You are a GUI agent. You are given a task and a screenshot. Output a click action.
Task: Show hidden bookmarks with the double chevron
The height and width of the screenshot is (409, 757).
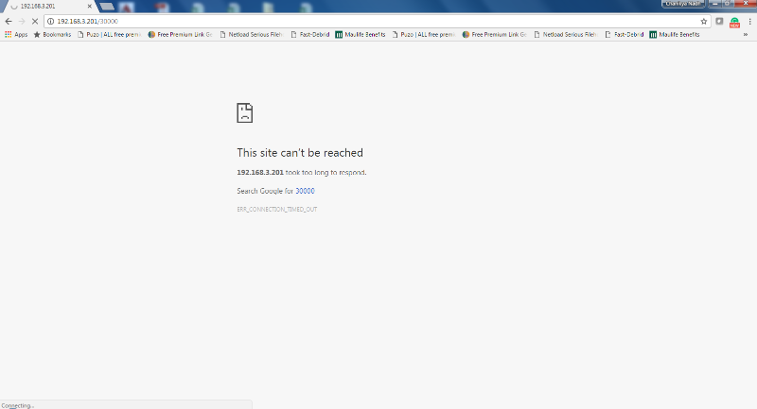click(746, 34)
